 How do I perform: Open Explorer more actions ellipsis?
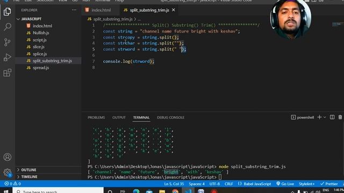[74, 10]
